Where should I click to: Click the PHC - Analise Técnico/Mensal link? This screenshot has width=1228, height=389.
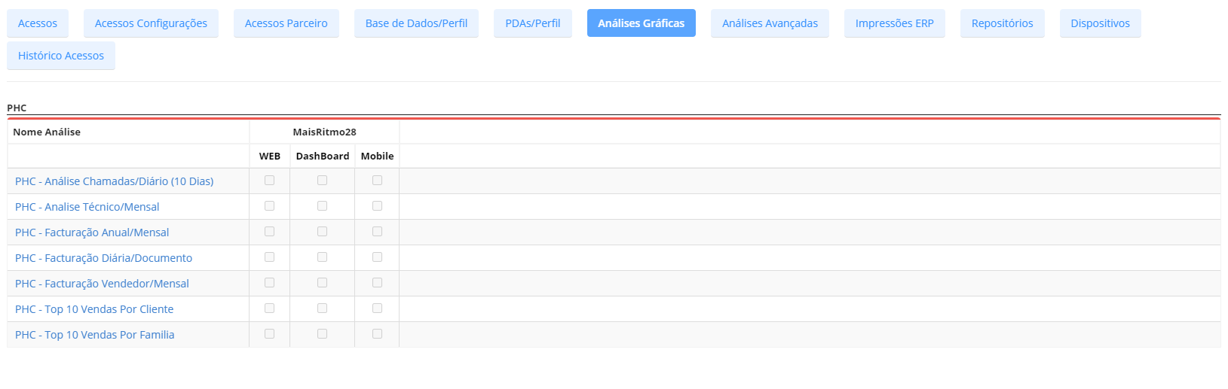tap(87, 207)
